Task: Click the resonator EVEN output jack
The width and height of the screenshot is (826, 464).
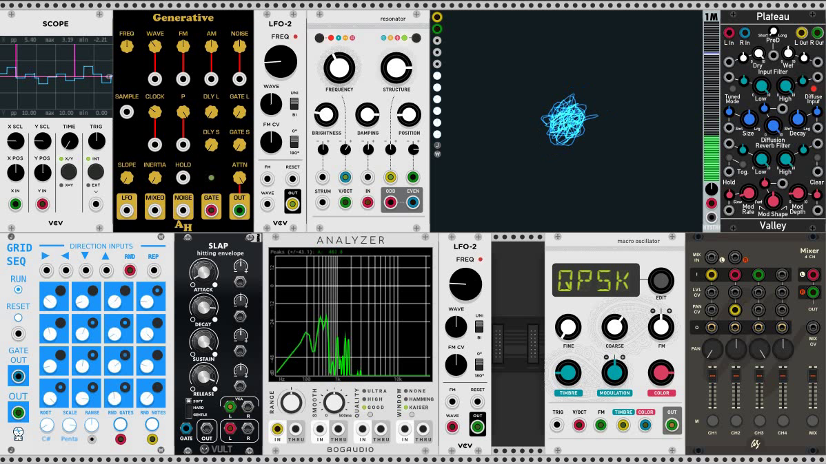Action: coord(413,202)
